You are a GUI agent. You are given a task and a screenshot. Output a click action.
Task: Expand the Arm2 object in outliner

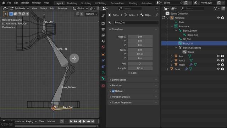click(x=172, y=60)
